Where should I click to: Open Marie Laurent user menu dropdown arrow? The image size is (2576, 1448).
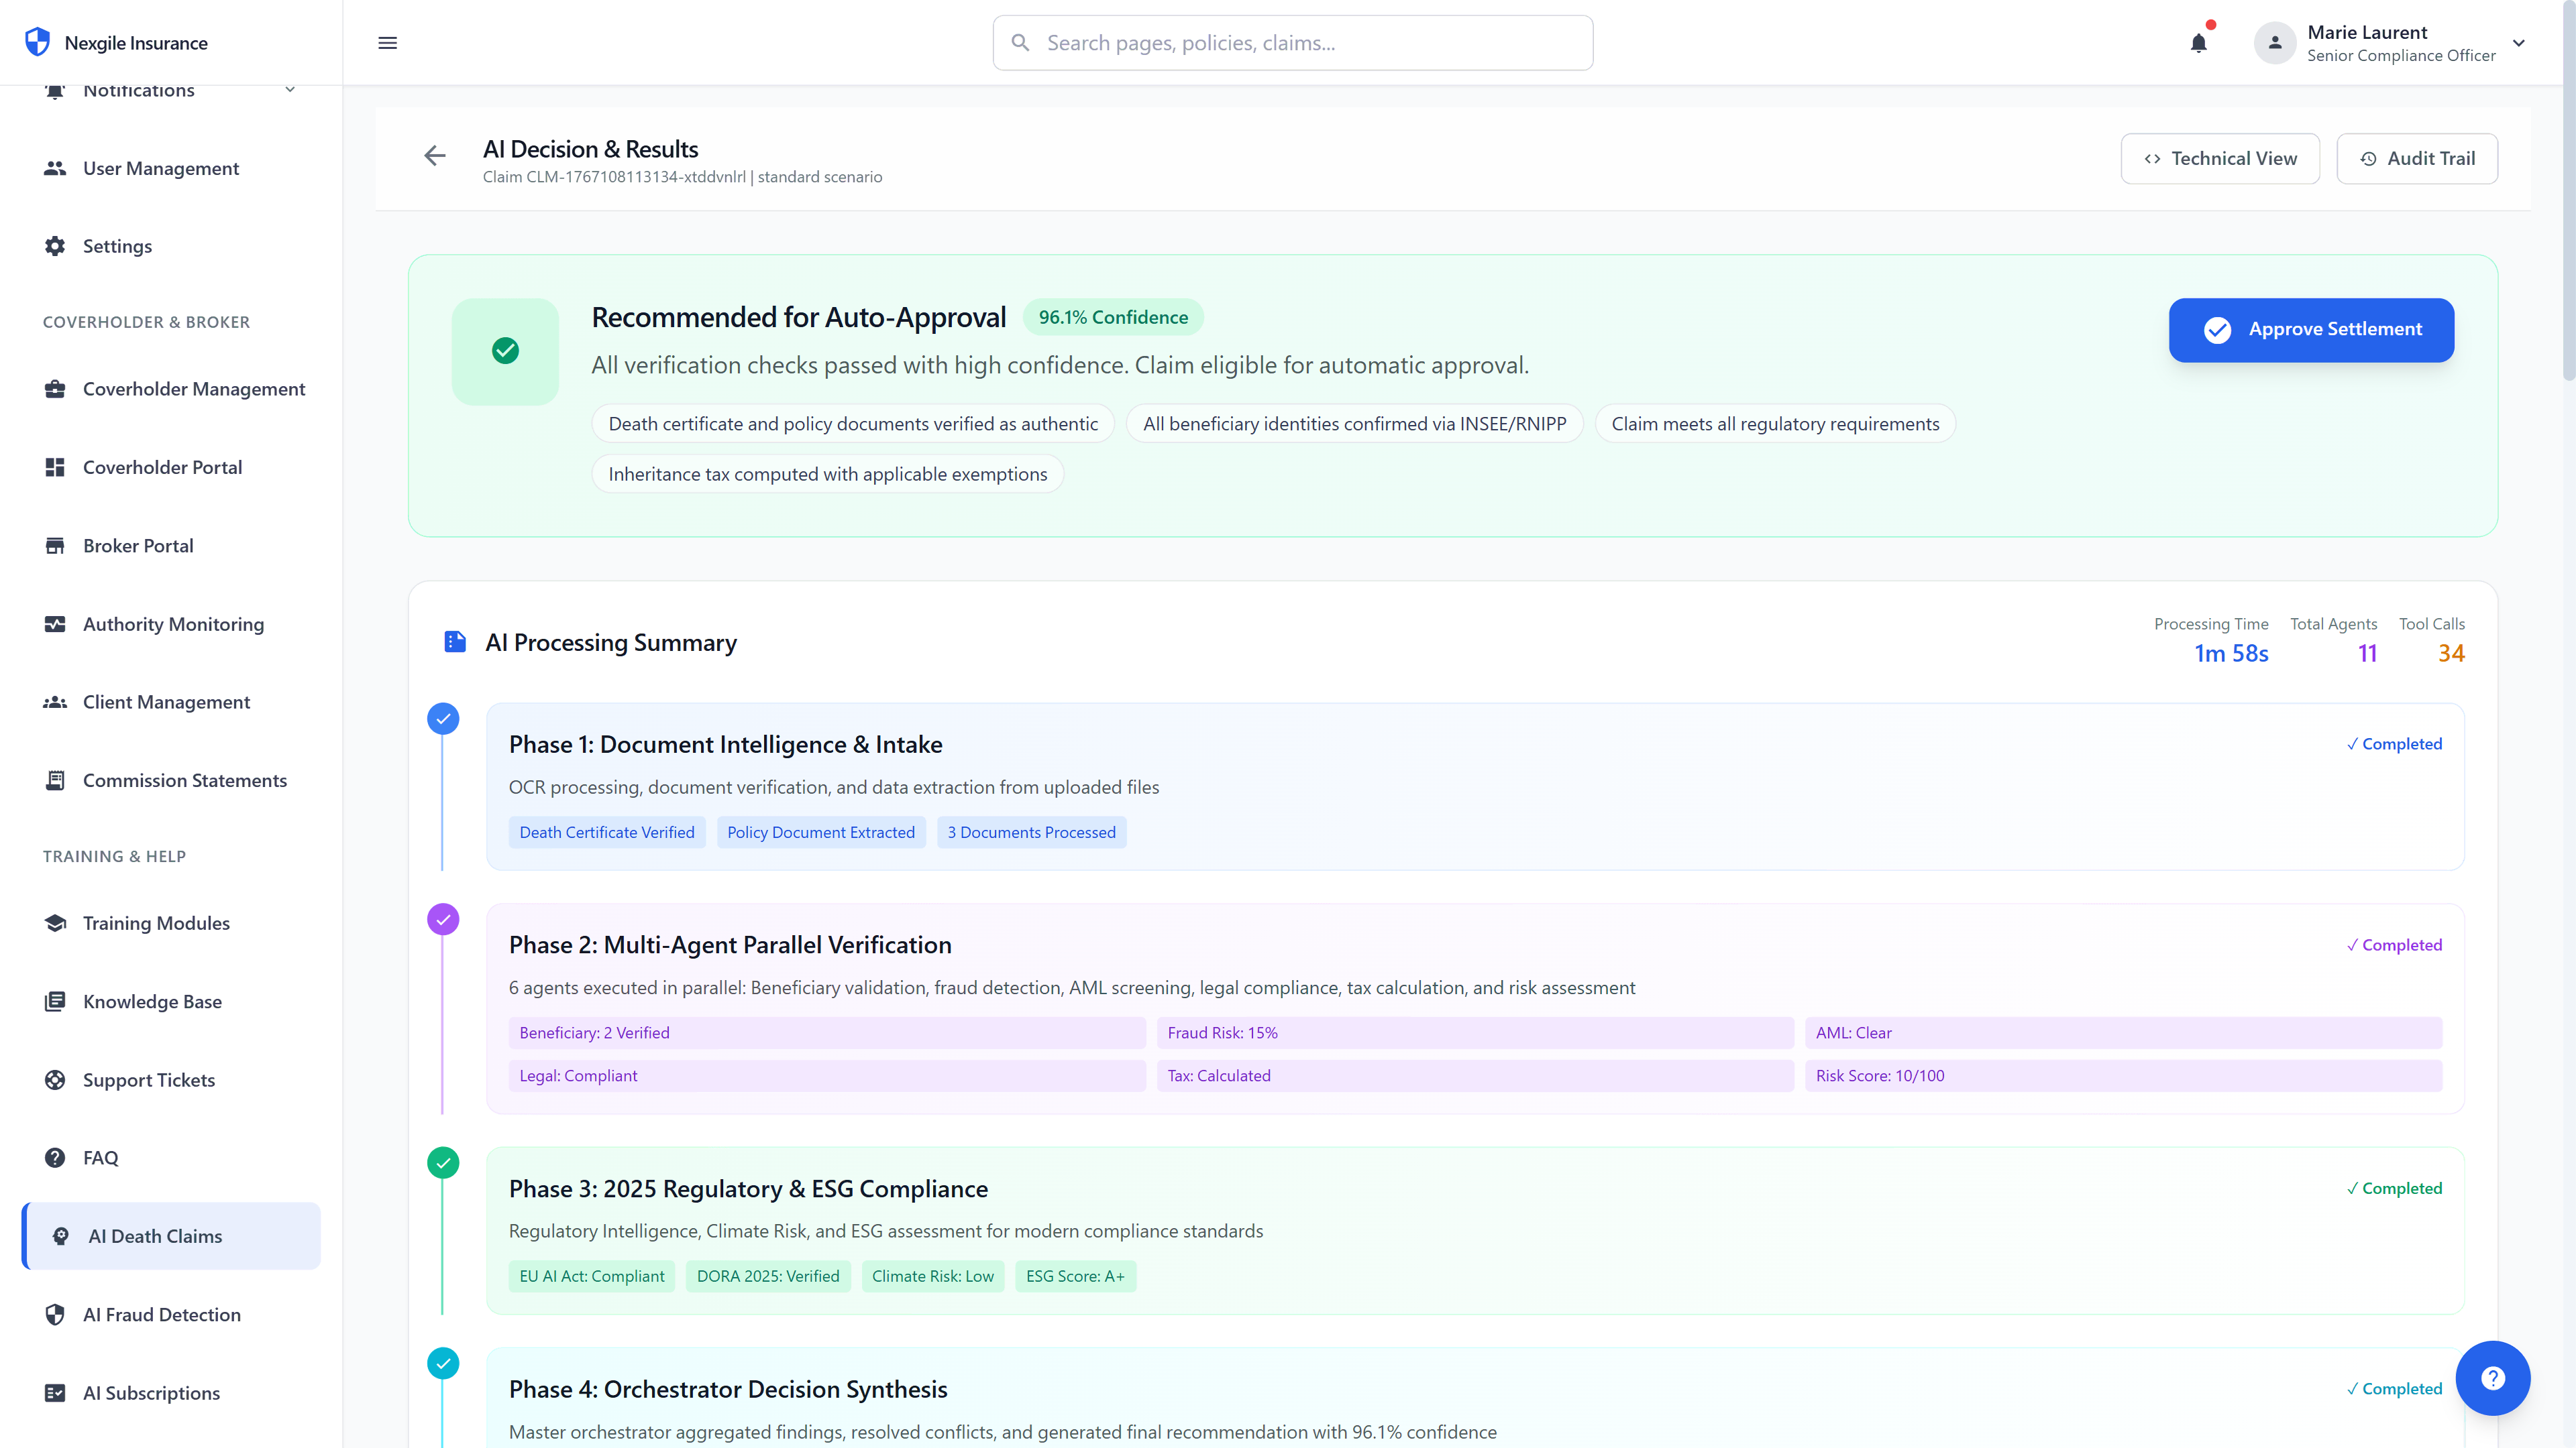pyautogui.click(x=2519, y=43)
